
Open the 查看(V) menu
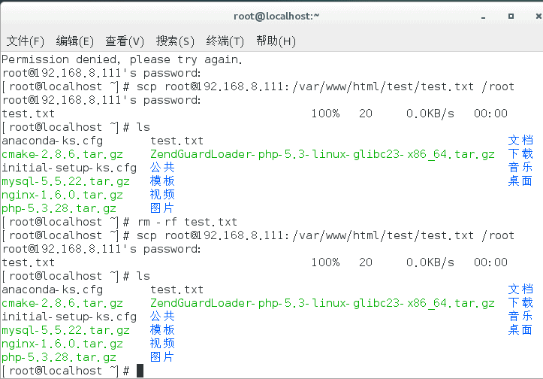125,41
